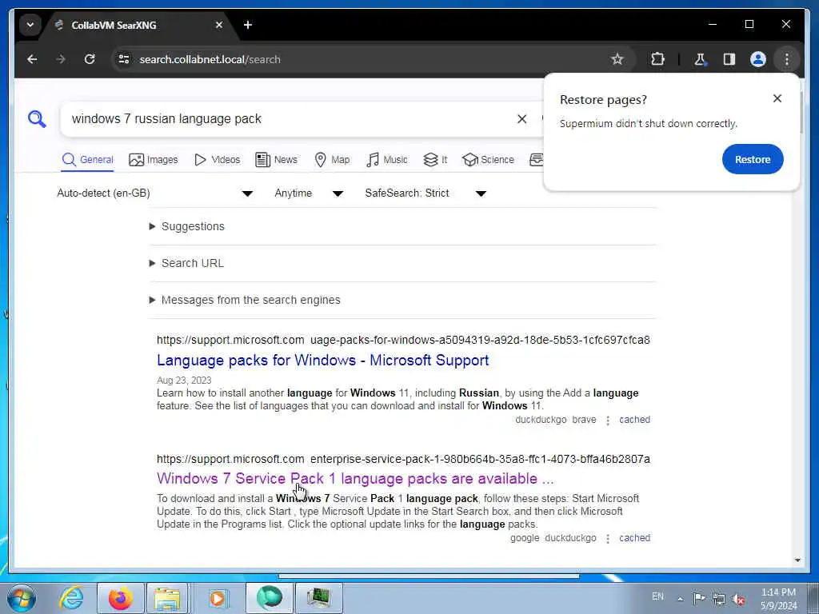Open site information icon in address bar
The image size is (819, 614).
point(124,59)
